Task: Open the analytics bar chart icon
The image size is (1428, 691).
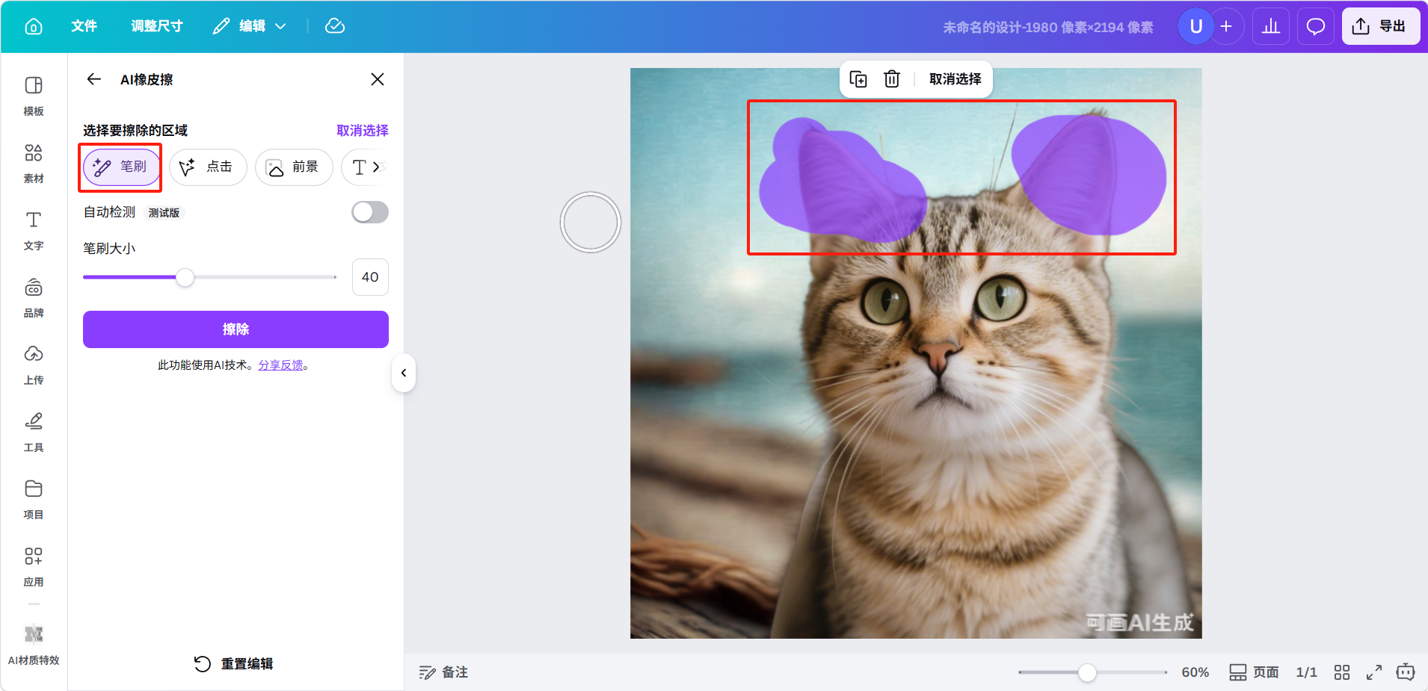Action: (1270, 27)
